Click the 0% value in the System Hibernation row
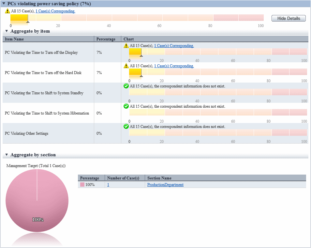Viewport: 311px width, 248px height. coord(99,113)
